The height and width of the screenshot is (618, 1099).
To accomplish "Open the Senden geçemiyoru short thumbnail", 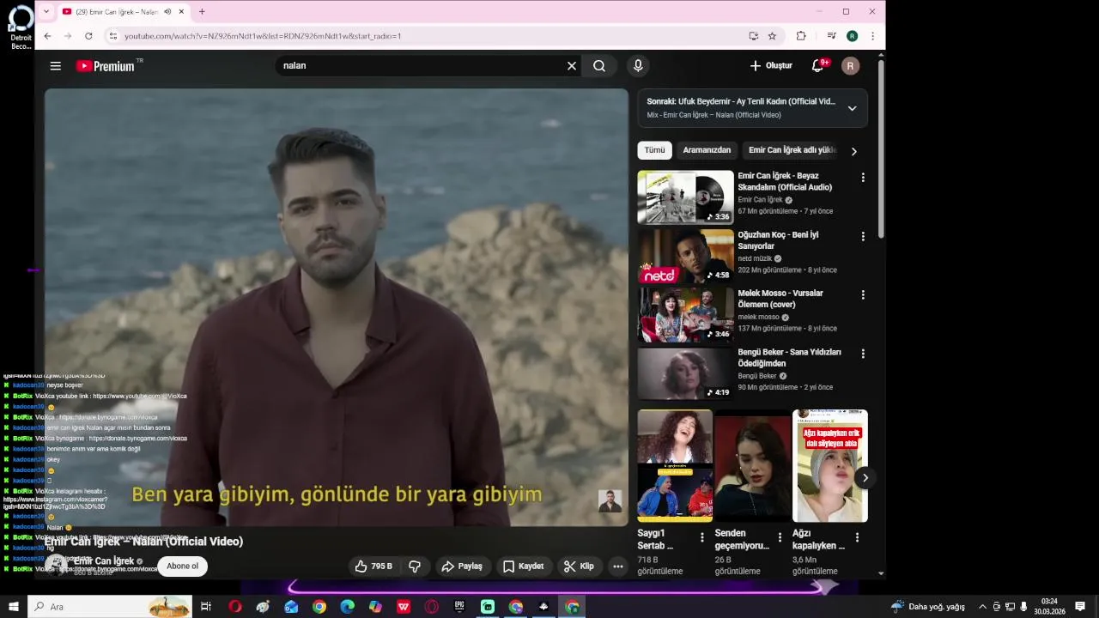I will click(753, 465).
